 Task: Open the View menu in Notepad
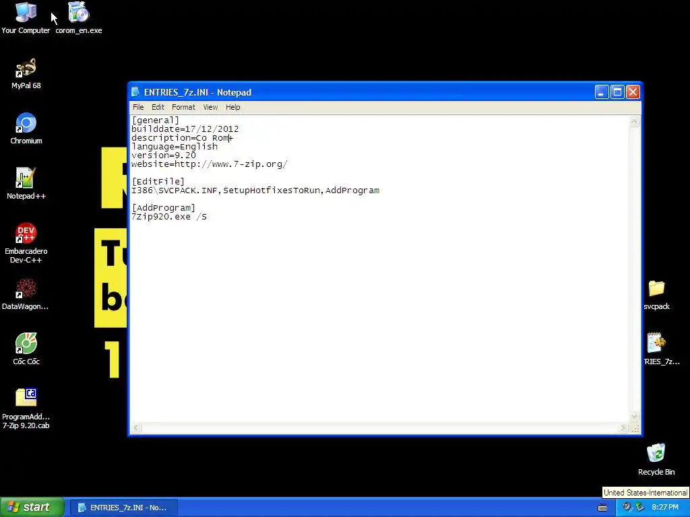(x=210, y=107)
